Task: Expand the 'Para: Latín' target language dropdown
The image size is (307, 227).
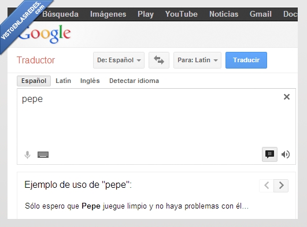Action: click(x=197, y=60)
